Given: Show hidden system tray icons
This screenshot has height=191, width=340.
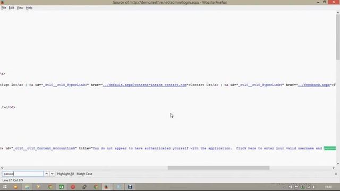Looking at the screenshot, I should 284,187.
